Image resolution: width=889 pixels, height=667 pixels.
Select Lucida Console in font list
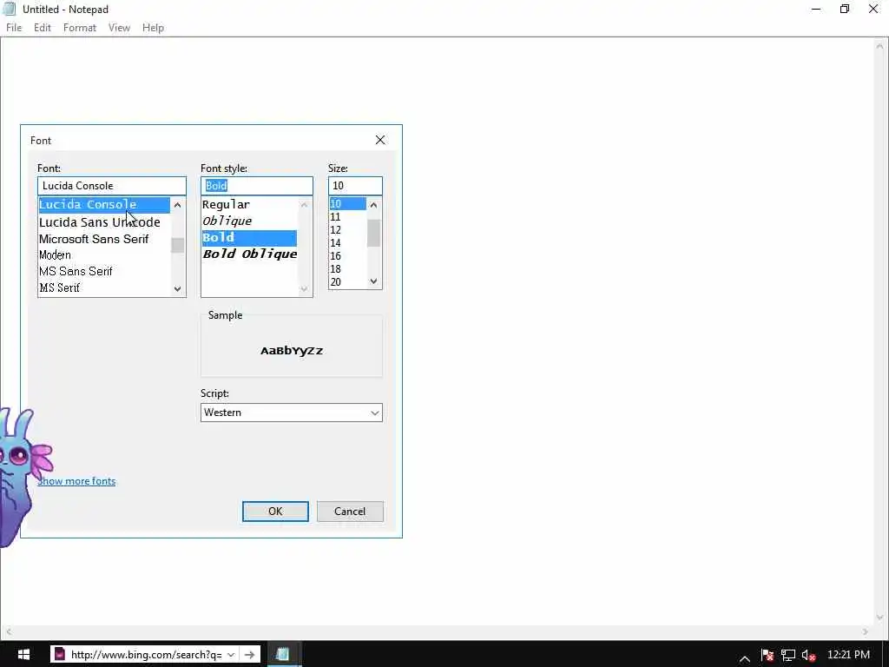tap(104, 205)
